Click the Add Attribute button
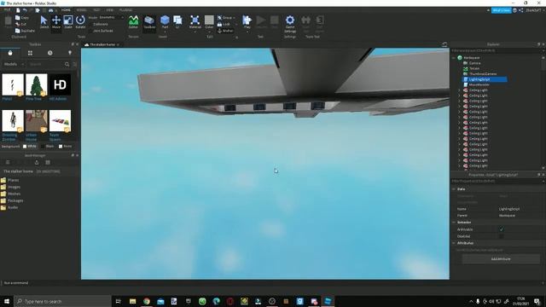The image size is (546, 307). (501, 259)
